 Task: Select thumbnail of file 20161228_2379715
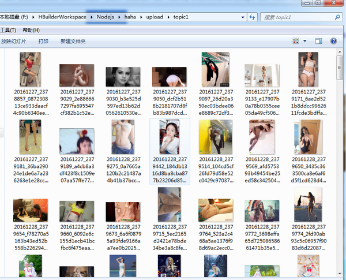point(170,204)
